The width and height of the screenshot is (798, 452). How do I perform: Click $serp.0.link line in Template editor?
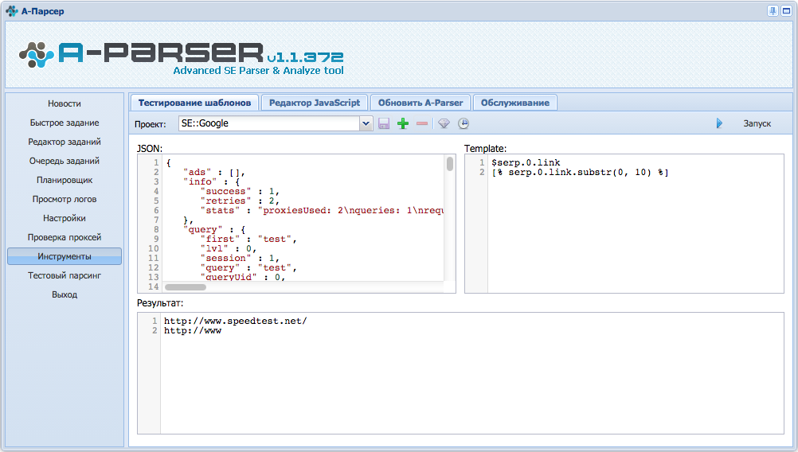526,162
